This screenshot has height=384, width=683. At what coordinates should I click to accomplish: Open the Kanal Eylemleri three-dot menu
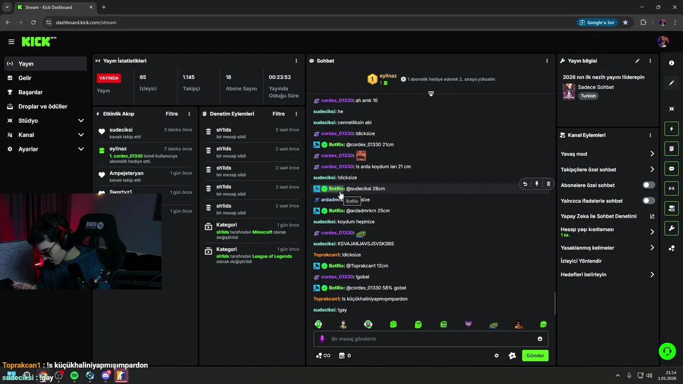click(x=650, y=135)
